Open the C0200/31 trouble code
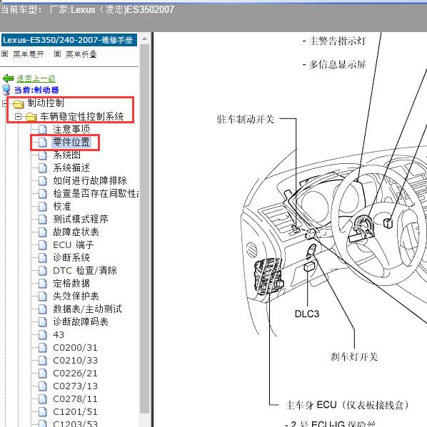The width and height of the screenshot is (427, 427). [75, 347]
